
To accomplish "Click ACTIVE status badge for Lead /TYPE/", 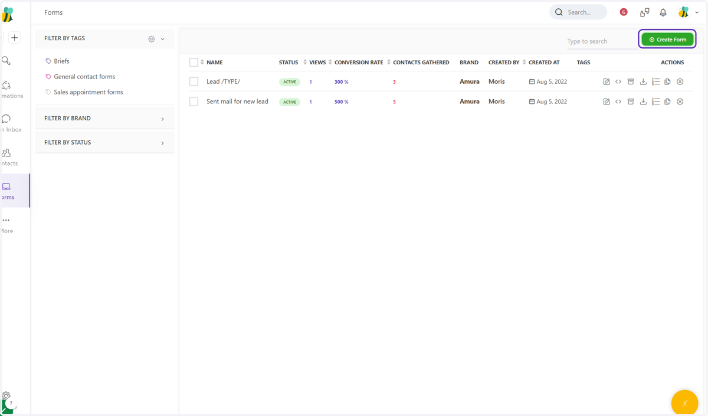I will tap(290, 82).
